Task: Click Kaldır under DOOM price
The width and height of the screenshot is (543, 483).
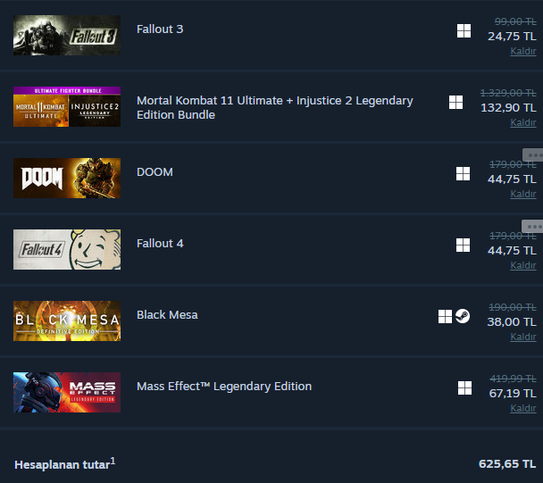Action: [523, 194]
